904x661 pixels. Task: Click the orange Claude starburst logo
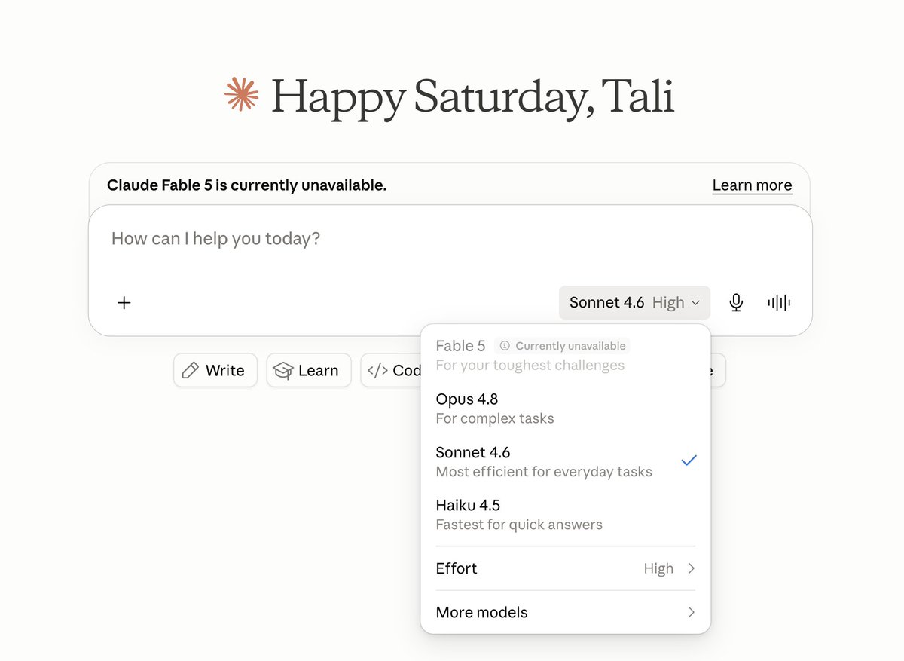(x=242, y=94)
